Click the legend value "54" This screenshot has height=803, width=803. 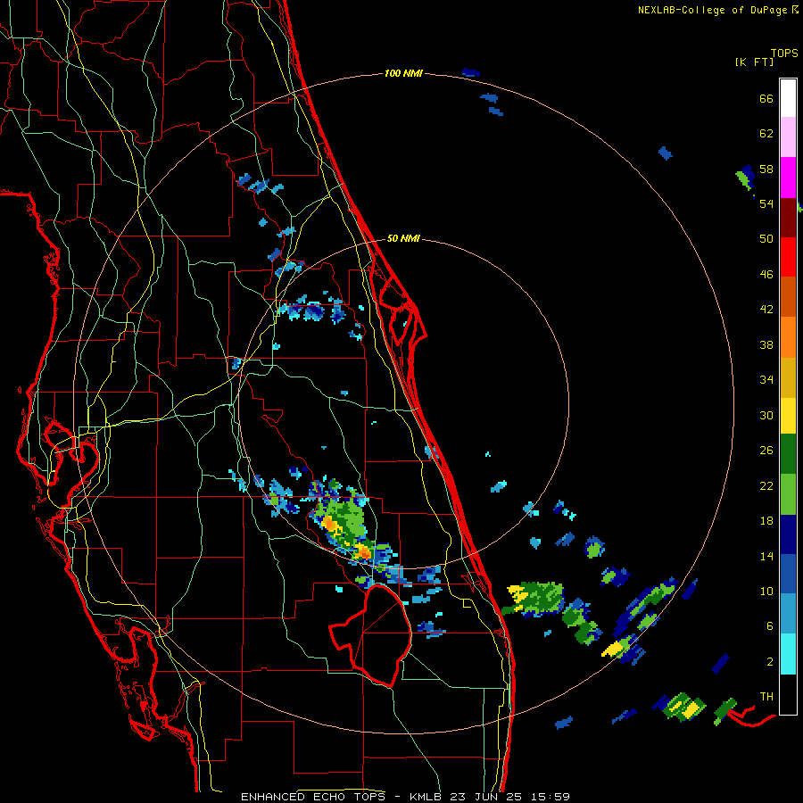tap(766, 203)
